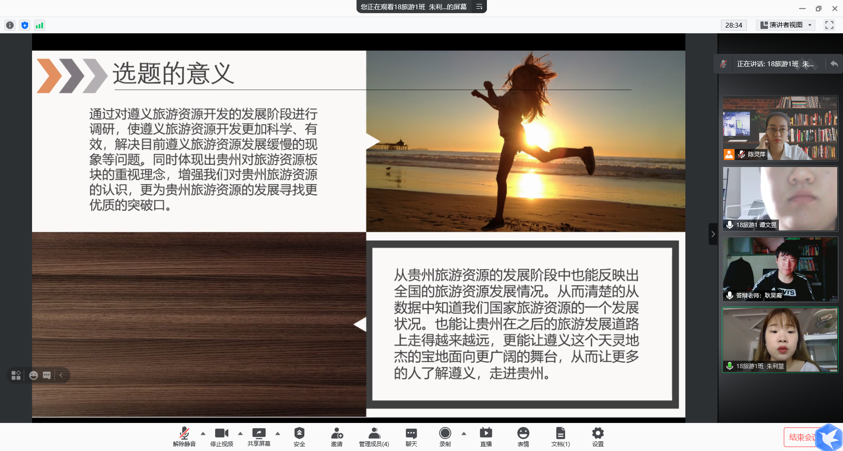Expand video options arrow beside 停止视频

click(240, 433)
